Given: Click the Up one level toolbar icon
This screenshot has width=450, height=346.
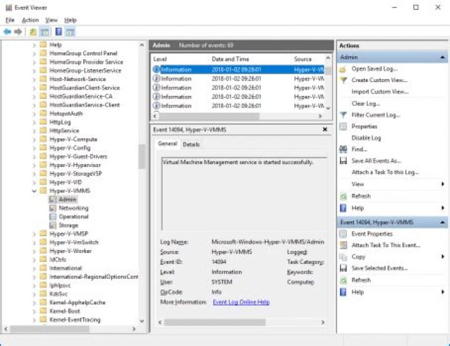Looking at the screenshot, I should 33,32.
